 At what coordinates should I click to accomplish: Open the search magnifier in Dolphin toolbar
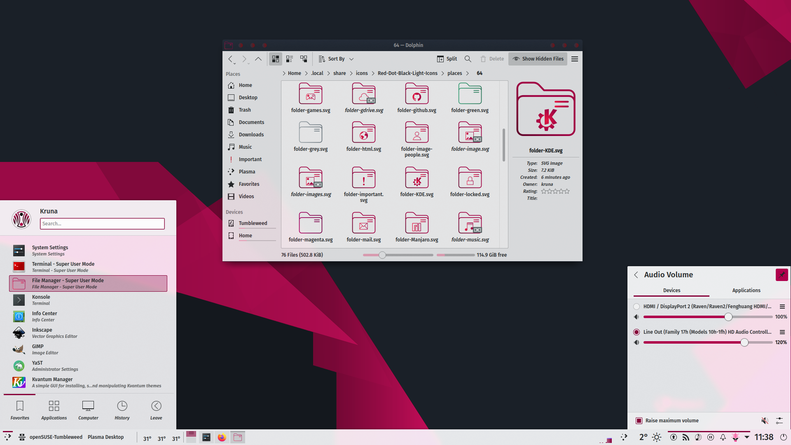click(468, 59)
